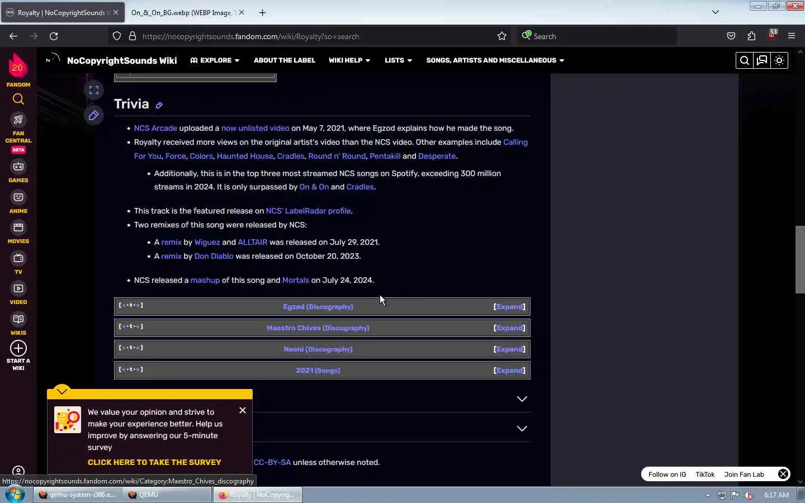Expand the Neoni (Discography) navbox

coord(509,349)
